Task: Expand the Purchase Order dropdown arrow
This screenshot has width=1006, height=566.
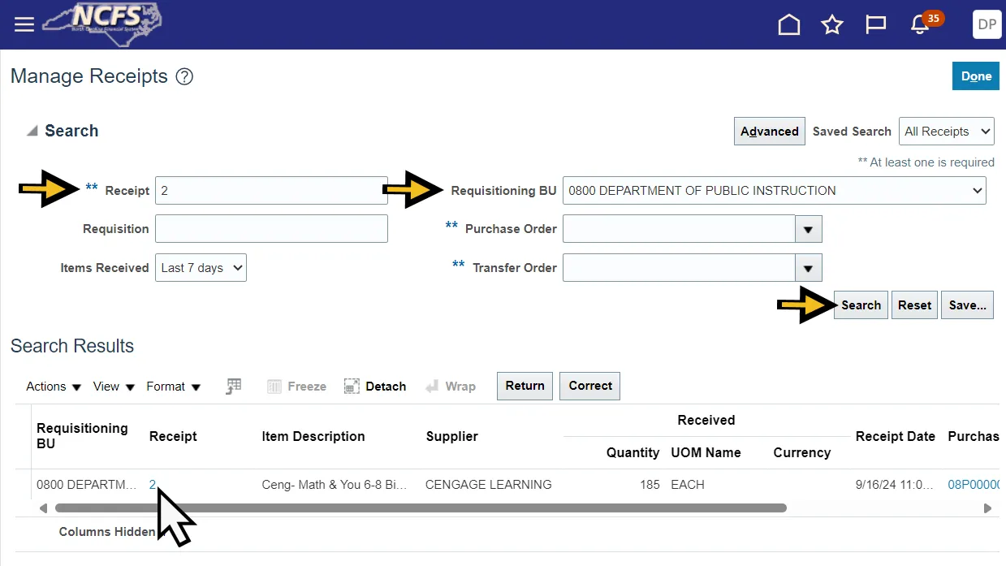Action: [808, 230]
